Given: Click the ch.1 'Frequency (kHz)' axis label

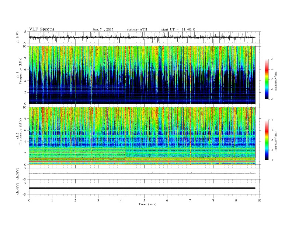Looking at the screenshot, I should (20, 71).
